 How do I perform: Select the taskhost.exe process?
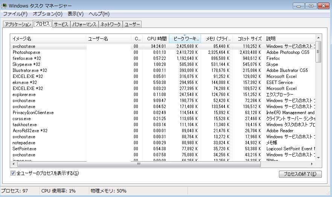tap(163, 125)
